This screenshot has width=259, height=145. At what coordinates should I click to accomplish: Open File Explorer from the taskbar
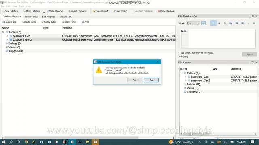tap(87, 142)
